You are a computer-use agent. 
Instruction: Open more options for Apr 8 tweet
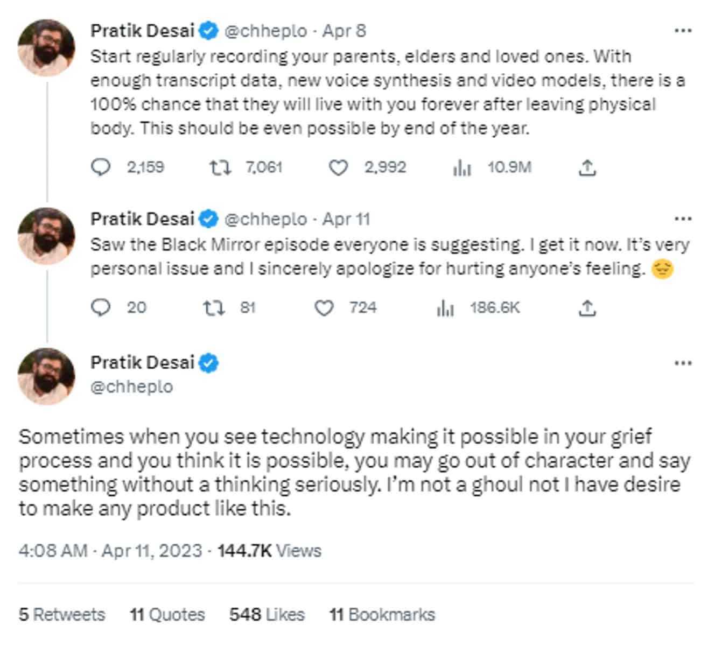point(683,31)
